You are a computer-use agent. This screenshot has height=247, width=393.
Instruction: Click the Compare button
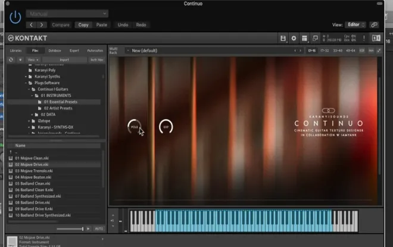(x=61, y=25)
